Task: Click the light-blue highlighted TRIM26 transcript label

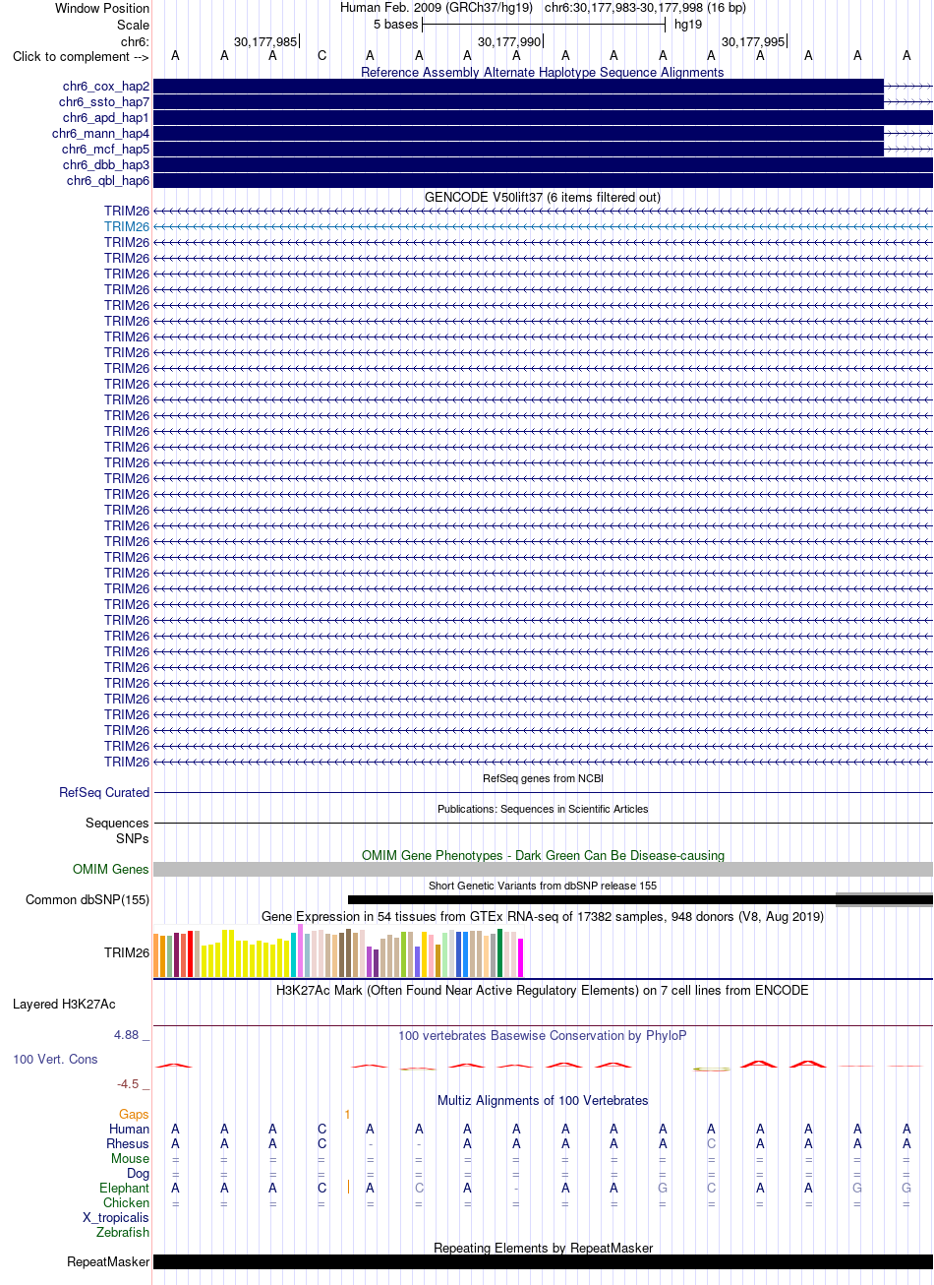Action: point(127,226)
